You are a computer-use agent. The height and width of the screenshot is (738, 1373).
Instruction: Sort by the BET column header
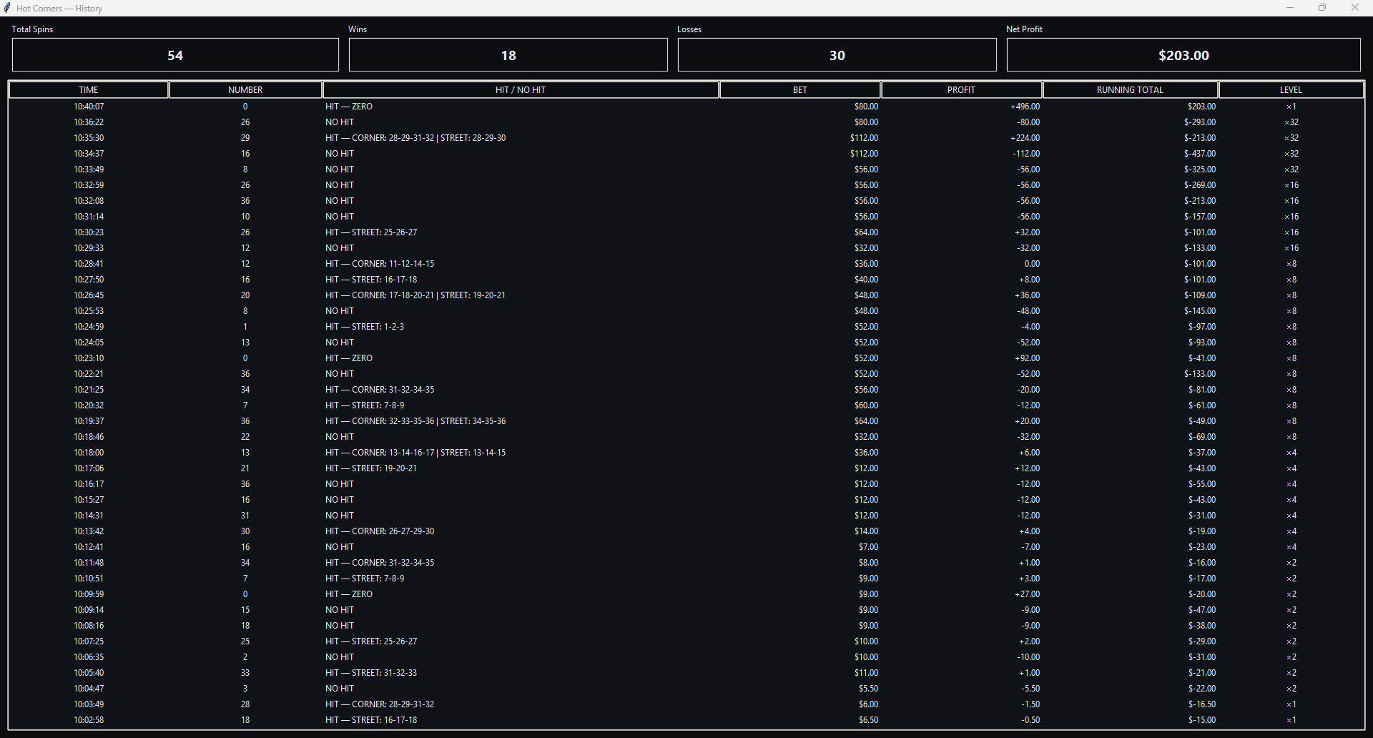(x=800, y=89)
